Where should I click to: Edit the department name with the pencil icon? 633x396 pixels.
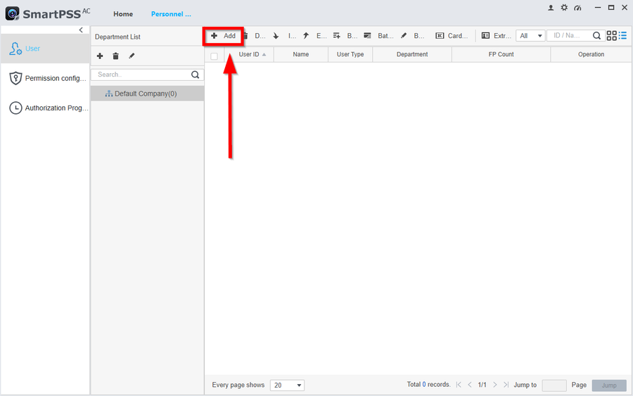point(132,56)
